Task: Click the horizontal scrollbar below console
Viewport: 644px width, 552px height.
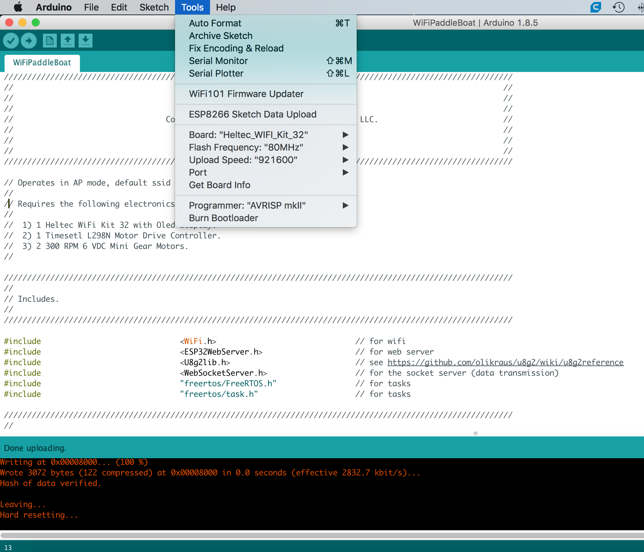Action: pyautogui.click(x=322, y=535)
